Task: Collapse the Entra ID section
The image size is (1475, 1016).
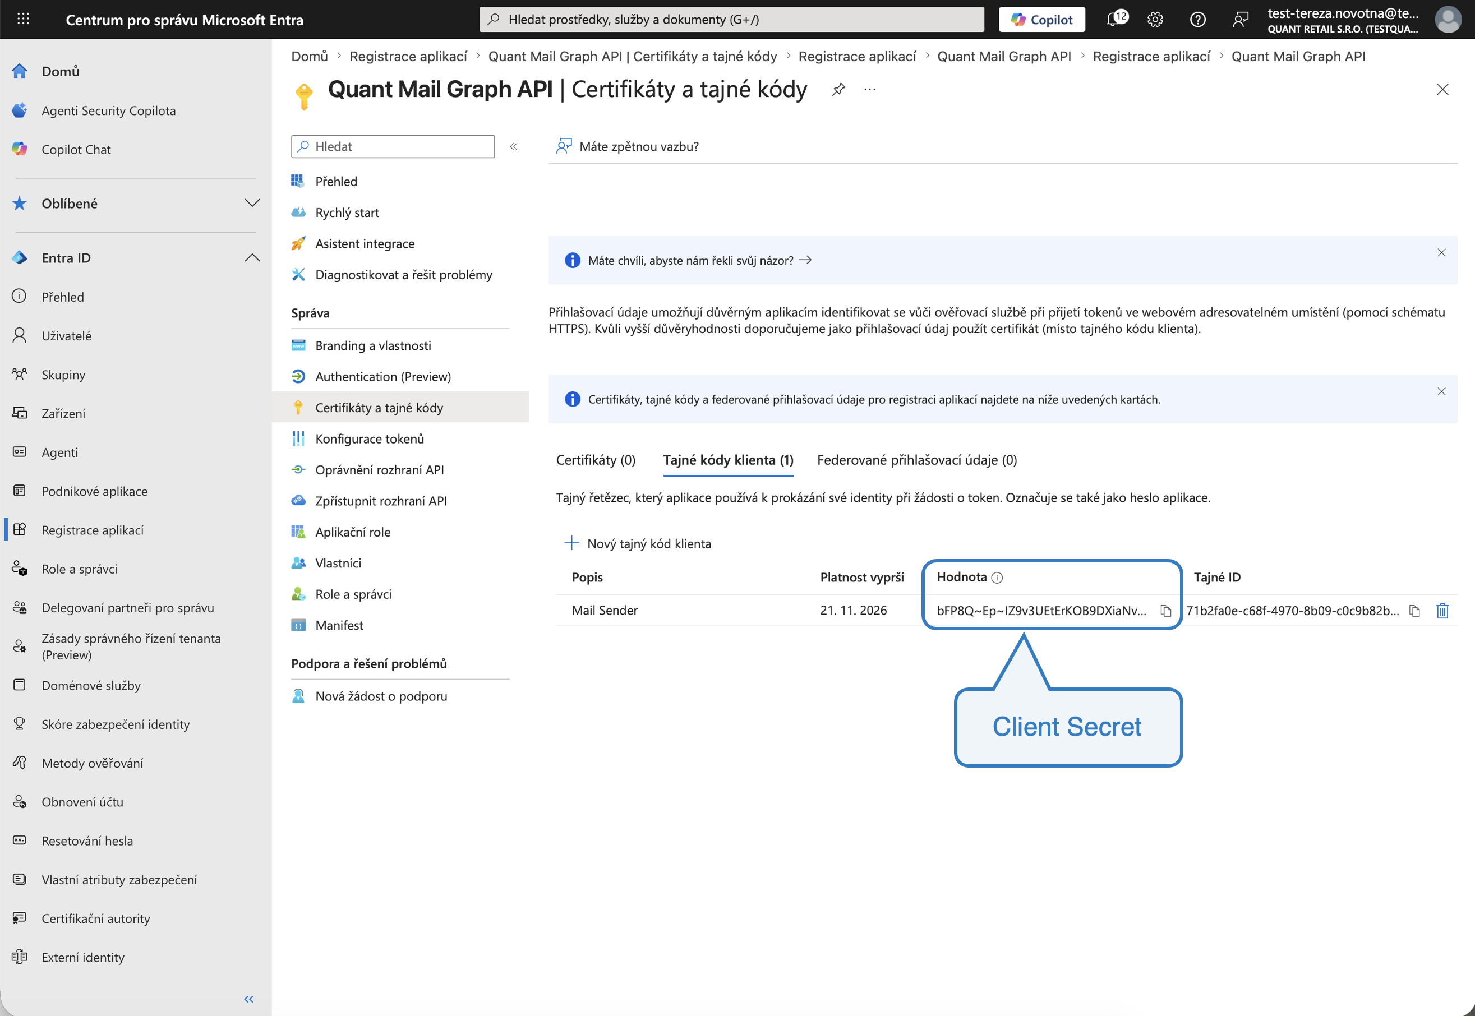Action: point(252,258)
